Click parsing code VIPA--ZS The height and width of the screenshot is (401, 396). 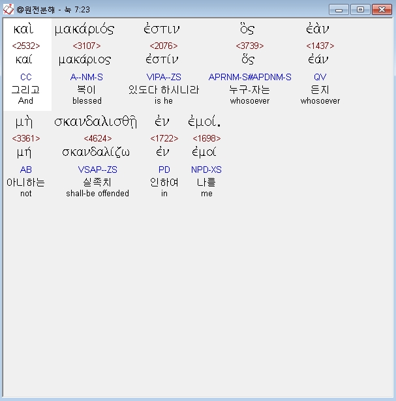click(x=164, y=77)
